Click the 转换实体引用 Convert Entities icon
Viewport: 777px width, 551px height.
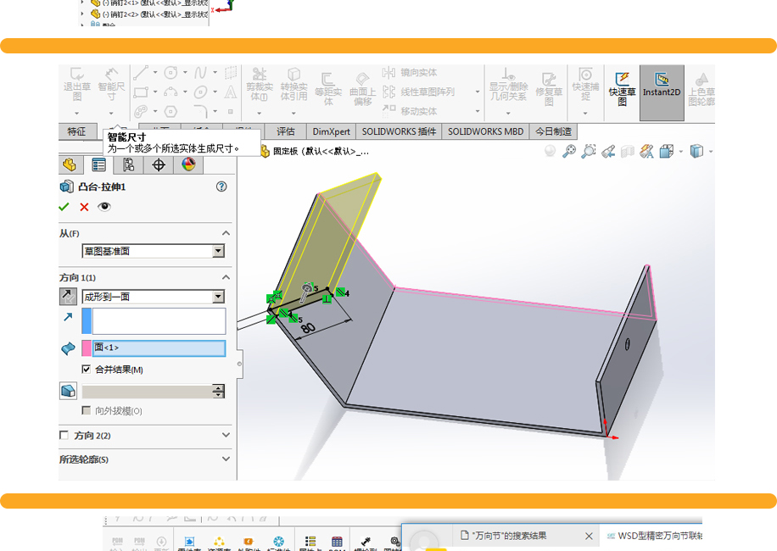pos(293,75)
